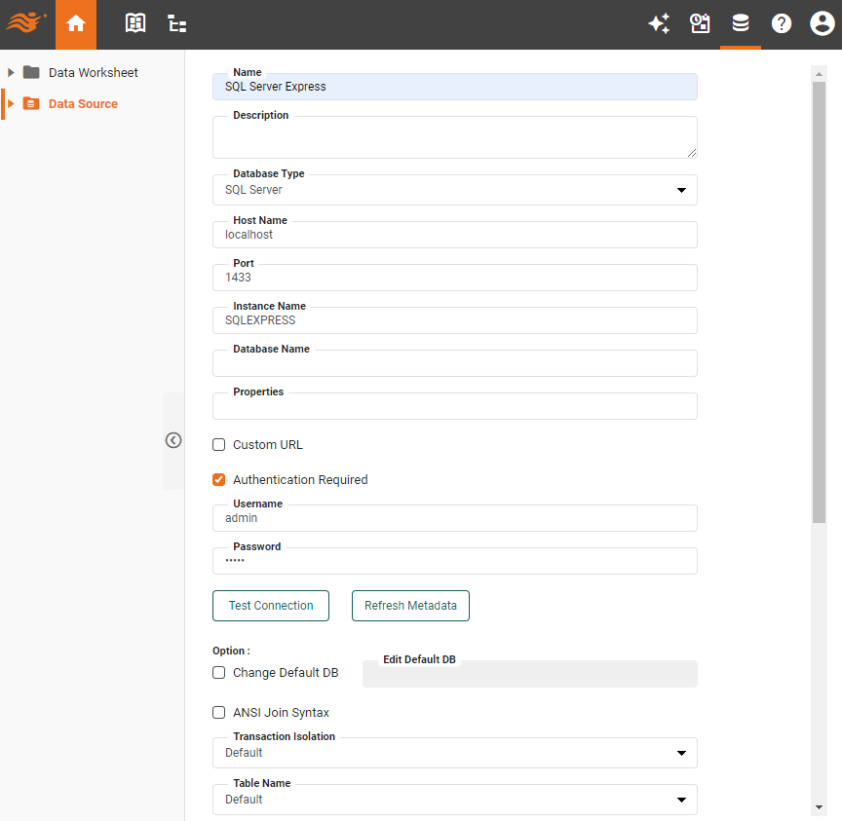
Task: Collapse the sidebar using the chevron
Action: point(173,440)
